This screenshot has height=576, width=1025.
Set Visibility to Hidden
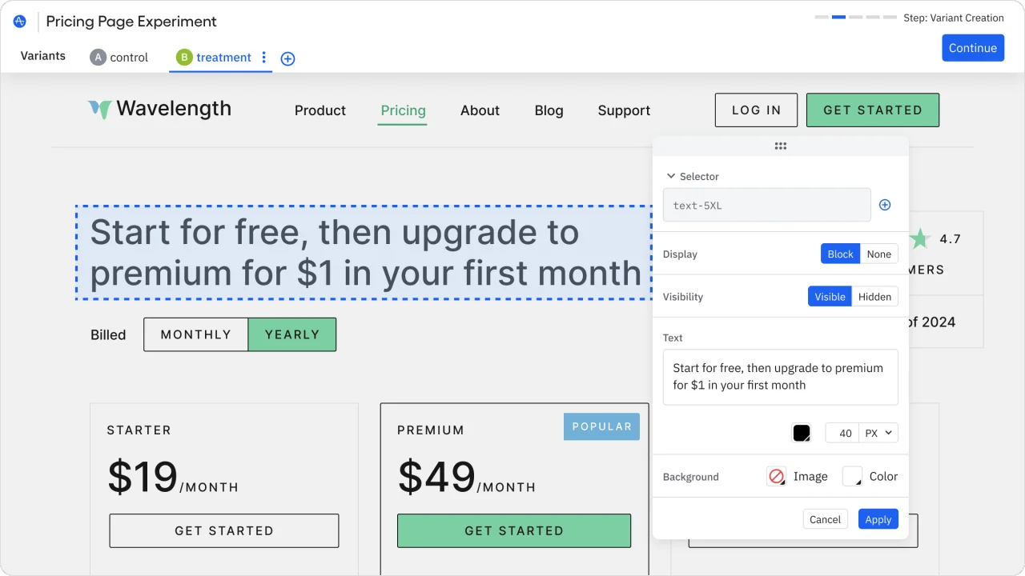[x=874, y=296]
